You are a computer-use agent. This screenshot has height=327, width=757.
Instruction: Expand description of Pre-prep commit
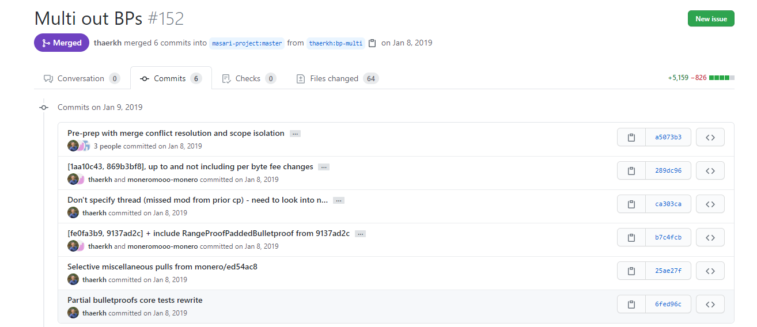295,134
